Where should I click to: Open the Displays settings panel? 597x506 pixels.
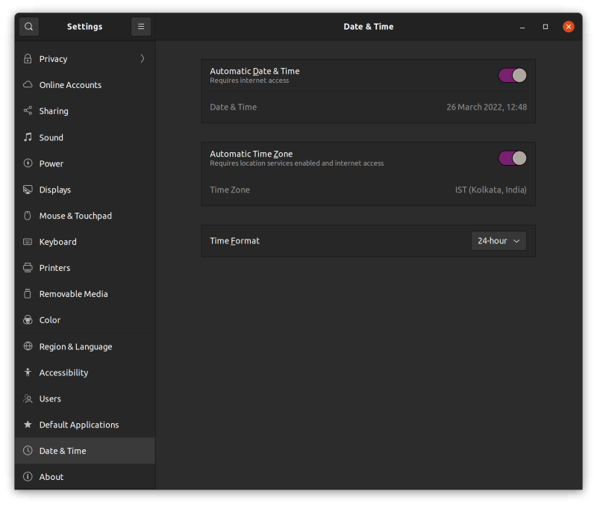tap(55, 190)
